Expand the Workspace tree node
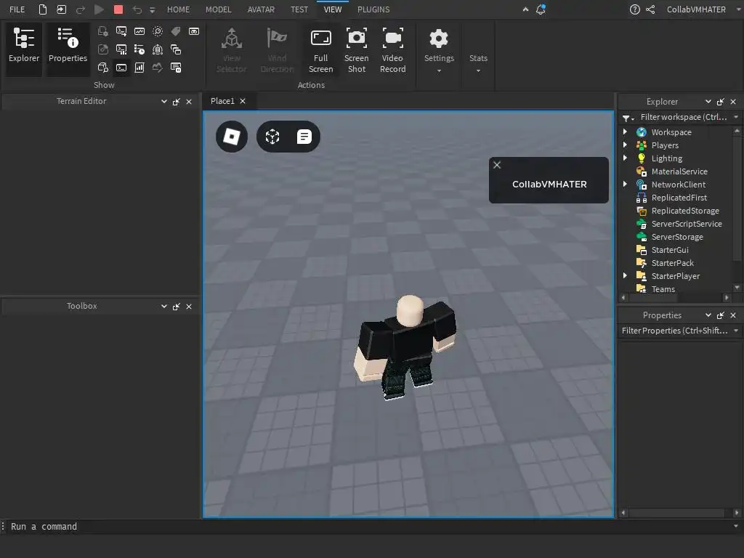The width and height of the screenshot is (744, 558). (625, 132)
